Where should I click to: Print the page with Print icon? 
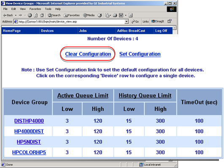[115, 15]
